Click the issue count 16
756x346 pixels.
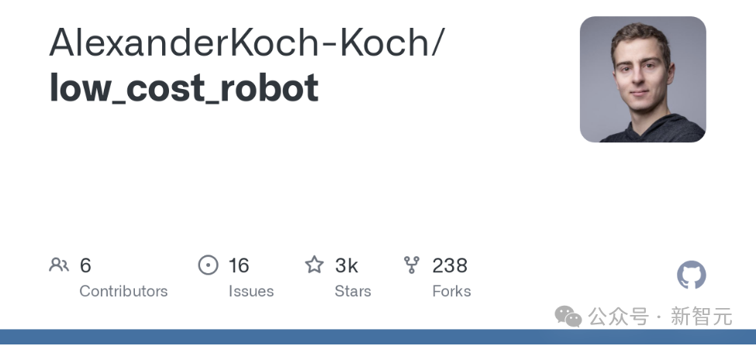click(239, 265)
